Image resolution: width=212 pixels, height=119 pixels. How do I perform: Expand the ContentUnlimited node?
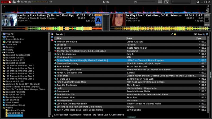[x=2, y=39]
